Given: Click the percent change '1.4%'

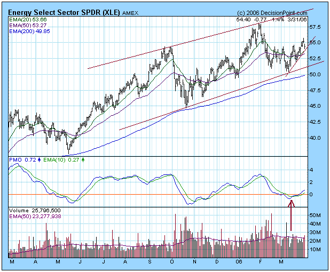Looking at the screenshot, I should (278, 20).
